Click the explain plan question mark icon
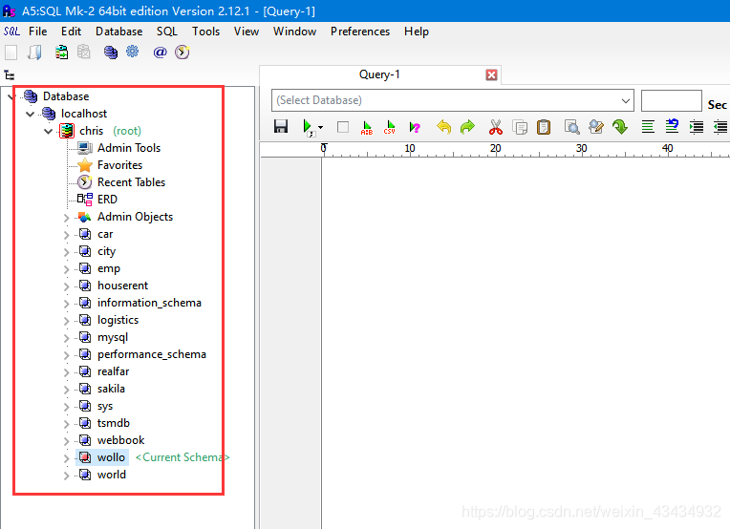This screenshot has height=529, width=730. point(415,127)
